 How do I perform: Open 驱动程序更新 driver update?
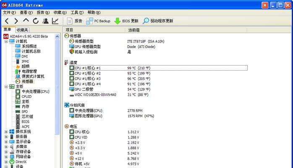(x=158, y=21)
